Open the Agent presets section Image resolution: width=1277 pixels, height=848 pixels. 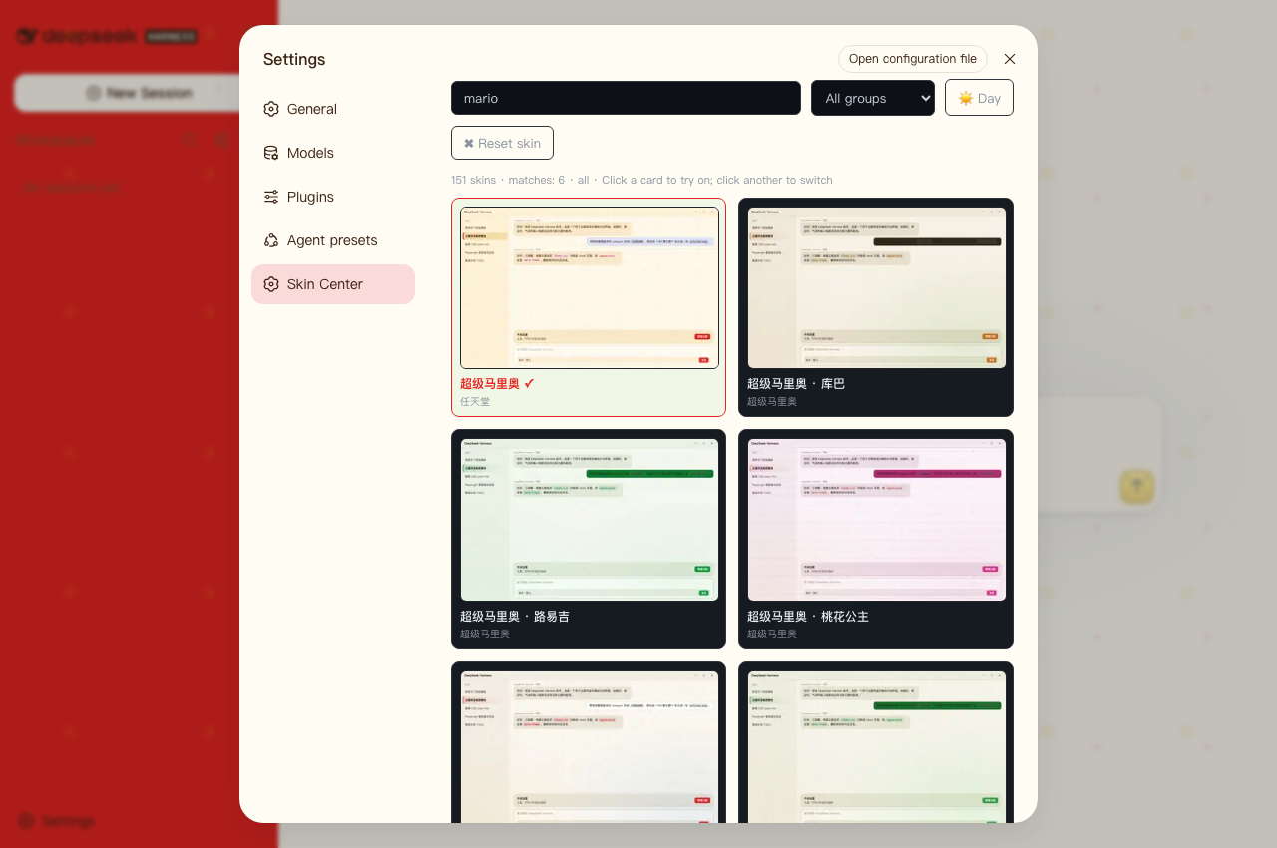point(333,240)
